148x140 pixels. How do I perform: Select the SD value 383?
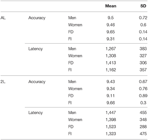143,49
